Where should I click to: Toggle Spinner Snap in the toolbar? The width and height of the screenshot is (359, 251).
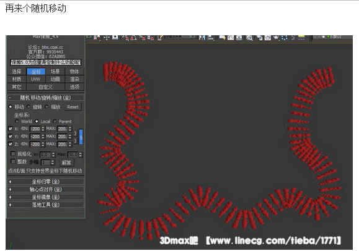pos(151,38)
